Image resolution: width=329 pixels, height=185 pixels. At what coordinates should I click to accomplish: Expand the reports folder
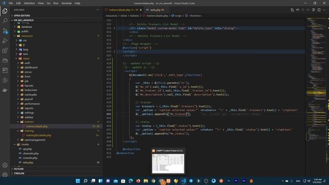pos(29,108)
